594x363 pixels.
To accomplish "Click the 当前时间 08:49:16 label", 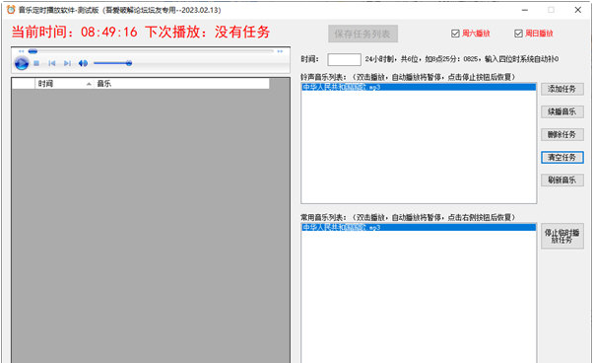I will (x=74, y=32).
